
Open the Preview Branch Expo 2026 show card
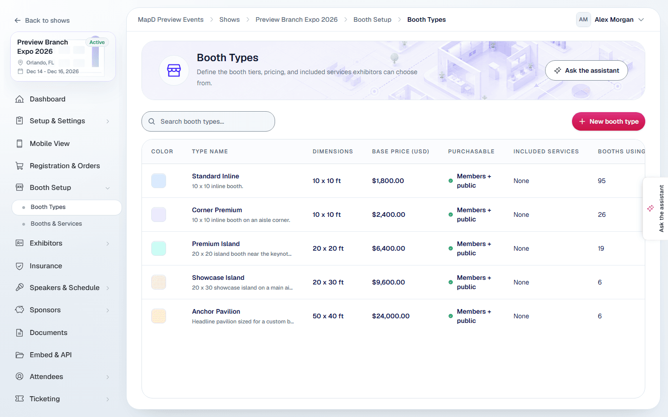(63, 57)
